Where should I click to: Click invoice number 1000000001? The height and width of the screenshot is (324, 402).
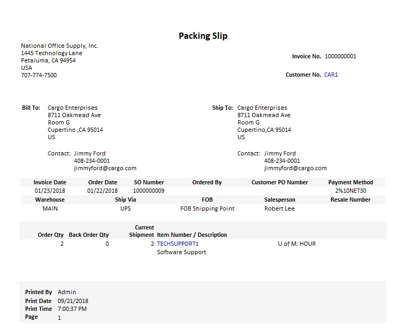[340, 56]
